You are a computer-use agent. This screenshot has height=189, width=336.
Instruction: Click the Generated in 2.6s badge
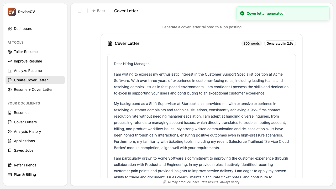[x=280, y=43]
